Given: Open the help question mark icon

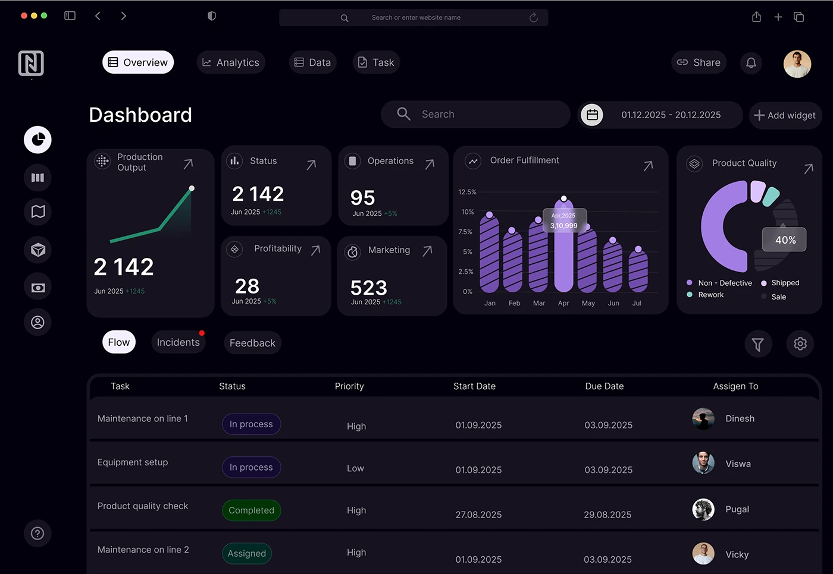Looking at the screenshot, I should coord(37,533).
